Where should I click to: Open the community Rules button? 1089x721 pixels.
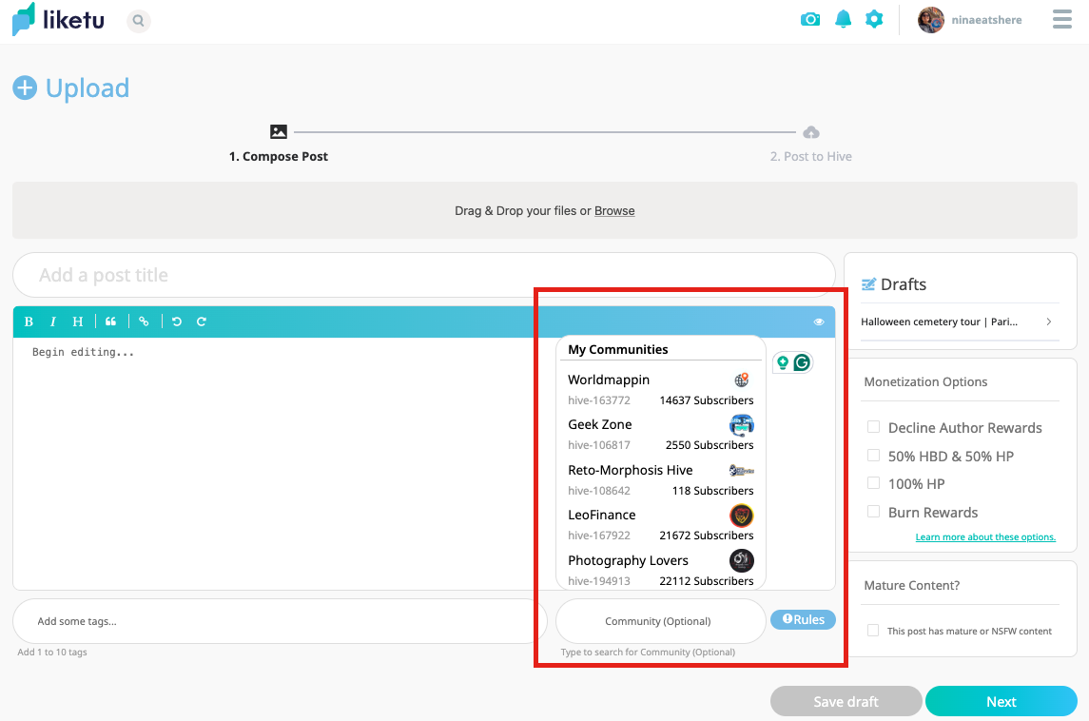(x=803, y=619)
